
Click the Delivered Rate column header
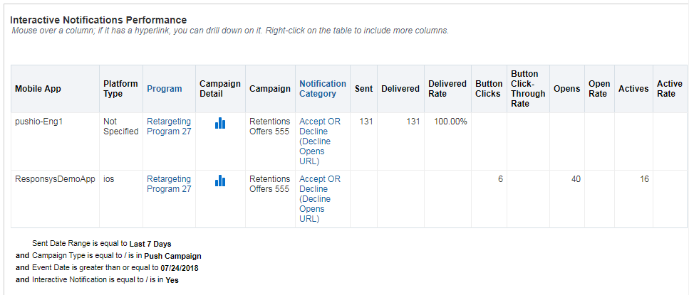tap(447, 89)
